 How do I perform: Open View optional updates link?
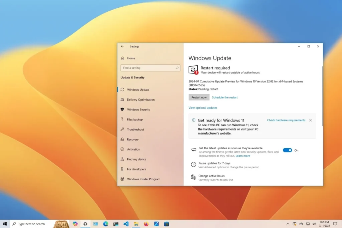pos(203,108)
